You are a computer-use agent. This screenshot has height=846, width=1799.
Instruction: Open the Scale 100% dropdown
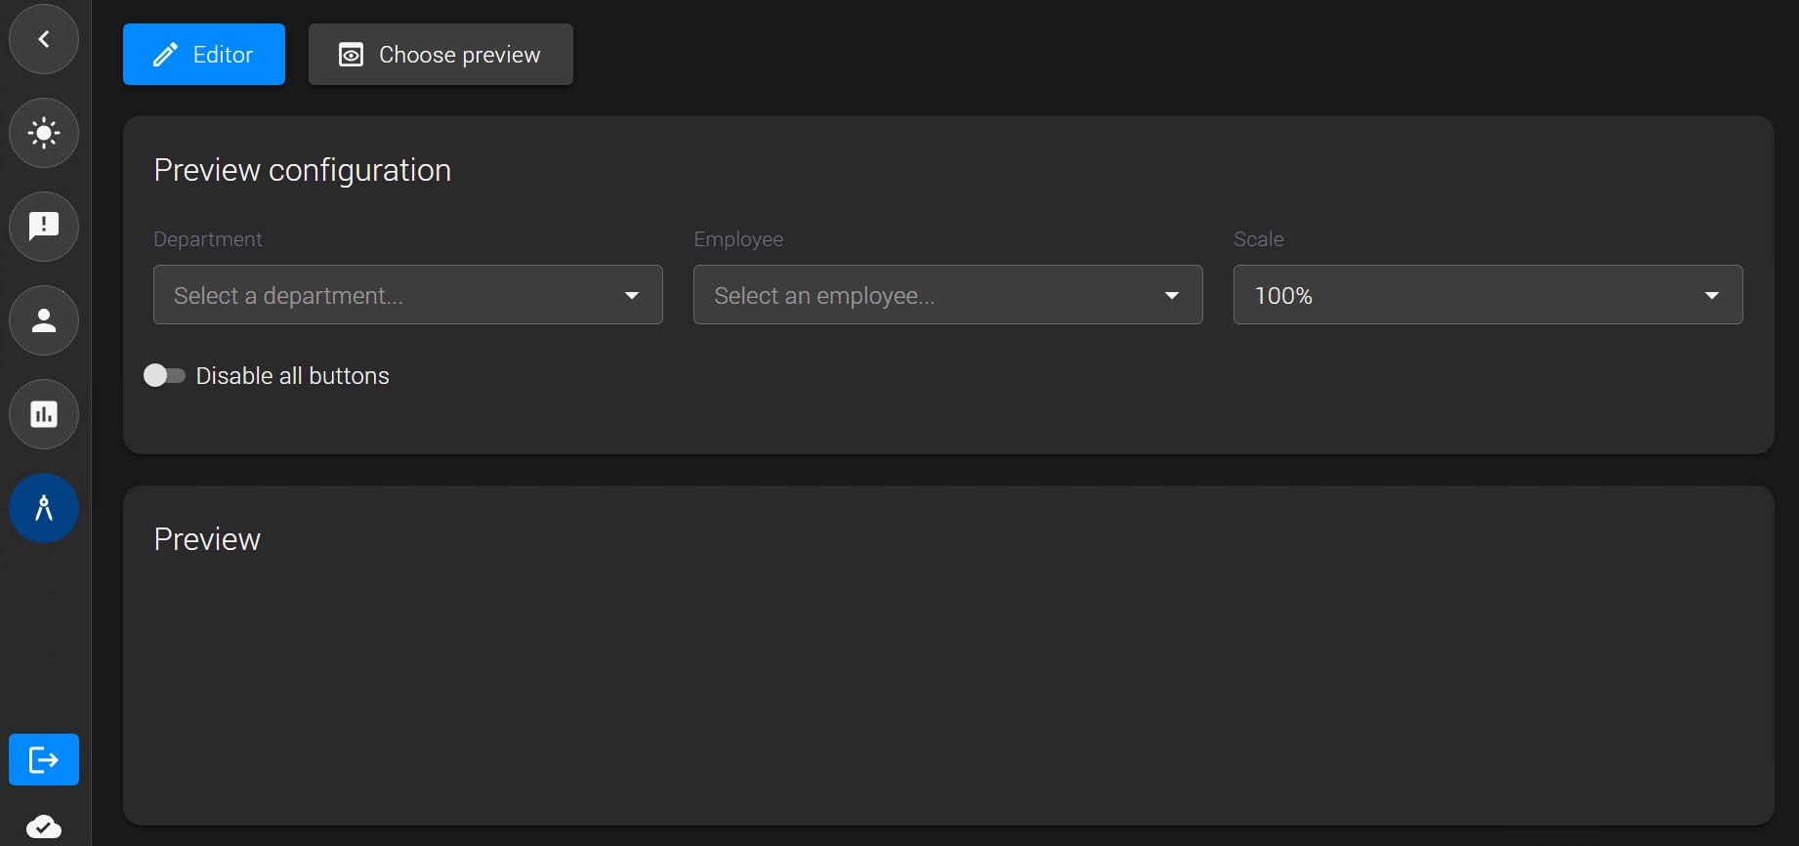(x=1488, y=295)
